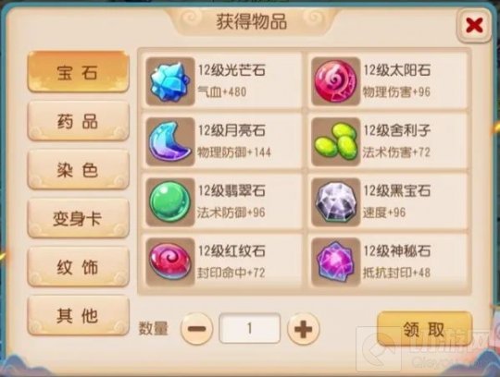
Task: Close the 获得物品 dialog with red X
Action: tap(474, 25)
